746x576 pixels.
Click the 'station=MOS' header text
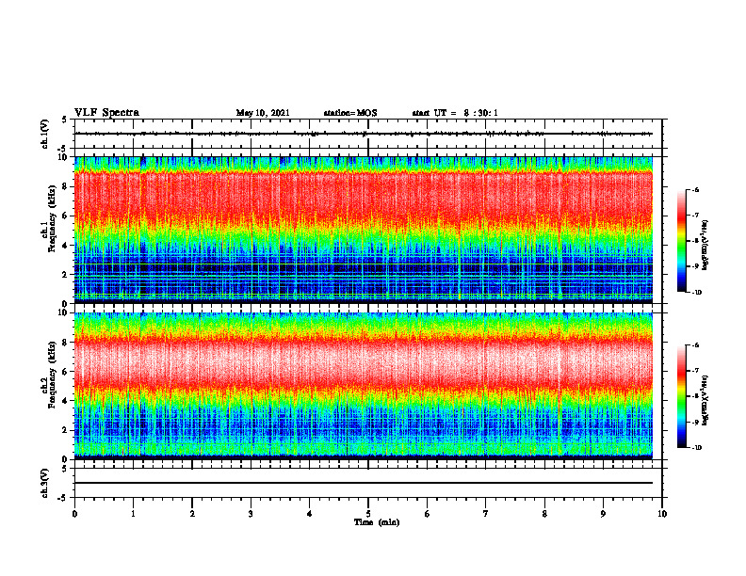point(350,113)
